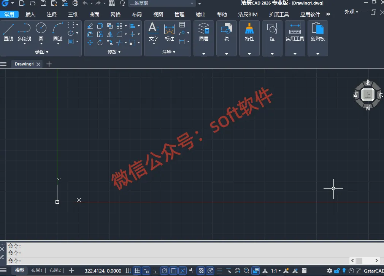
Task: Toggle object snap tracking in status bar
Action: point(183,271)
